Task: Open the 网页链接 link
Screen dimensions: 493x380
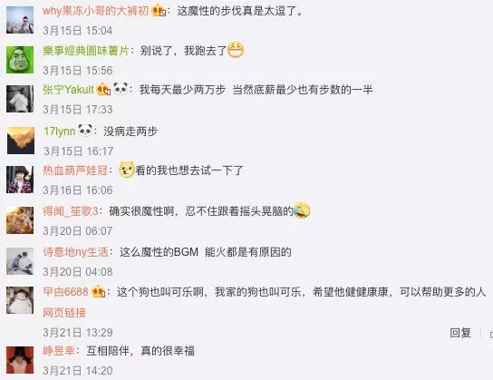Action: tap(64, 312)
